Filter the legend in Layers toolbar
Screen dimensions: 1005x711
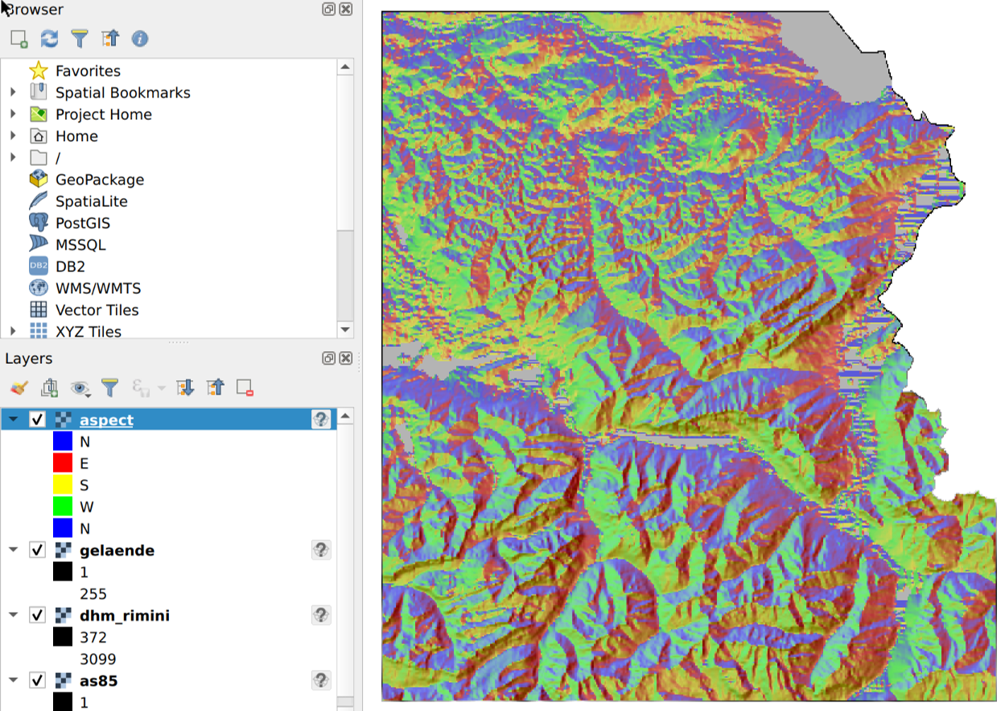point(110,388)
